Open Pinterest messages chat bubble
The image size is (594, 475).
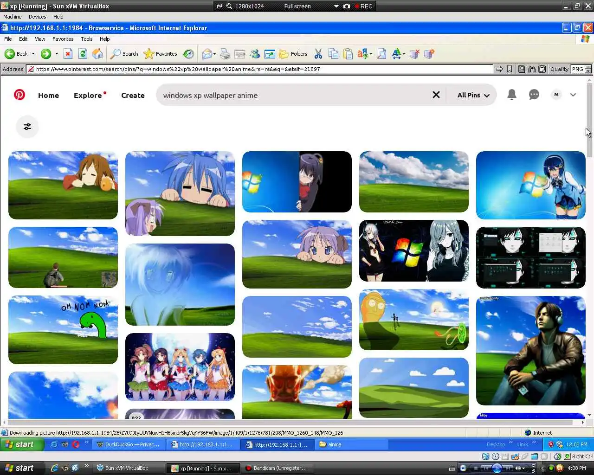(x=534, y=95)
